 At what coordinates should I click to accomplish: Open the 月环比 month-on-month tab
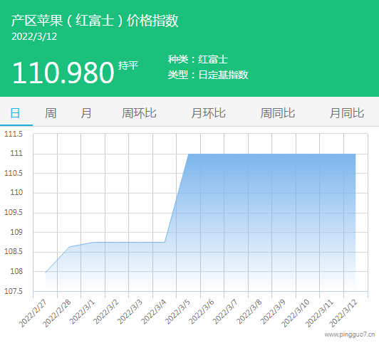coord(208,113)
